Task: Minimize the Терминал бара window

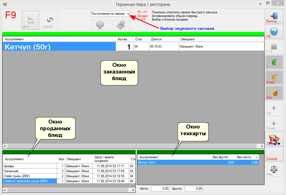Action: point(260,3)
